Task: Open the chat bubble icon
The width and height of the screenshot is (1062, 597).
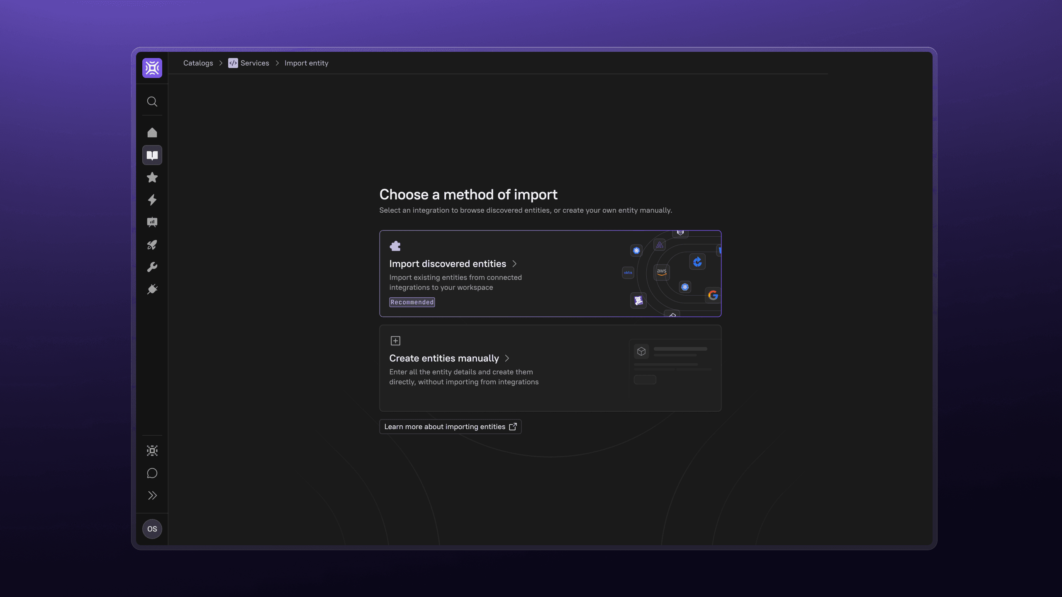Action: (x=152, y=473)
